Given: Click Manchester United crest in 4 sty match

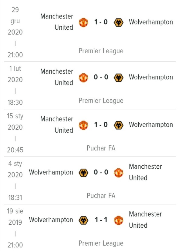Looking at the screenshot, I should (x=119, y=173).
